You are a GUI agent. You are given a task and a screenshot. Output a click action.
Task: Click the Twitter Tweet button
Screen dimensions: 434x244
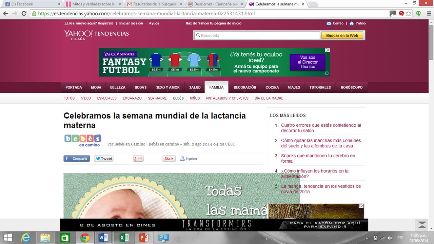pos(104,159)
